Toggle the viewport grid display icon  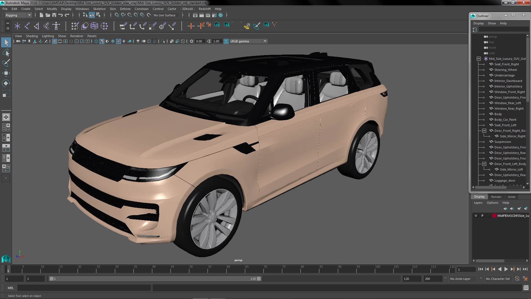click(x=54, y=41)
